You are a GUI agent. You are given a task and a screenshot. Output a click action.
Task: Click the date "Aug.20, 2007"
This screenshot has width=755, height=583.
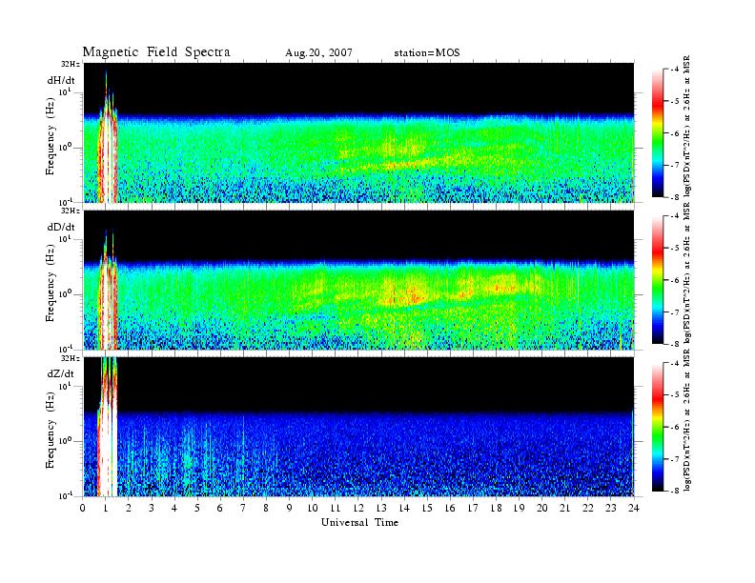pyautogui.click(x=318, y=53)
